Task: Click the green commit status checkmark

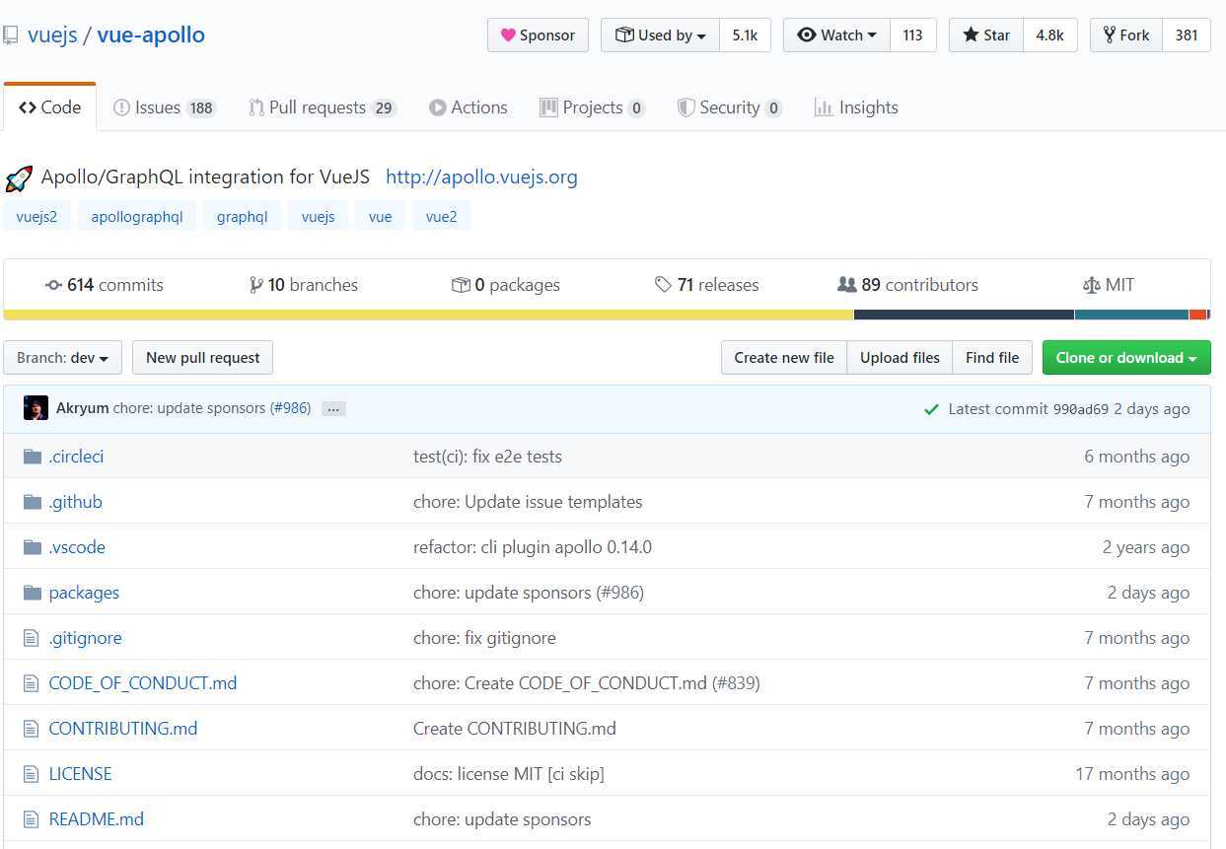Action: [931, 409]
